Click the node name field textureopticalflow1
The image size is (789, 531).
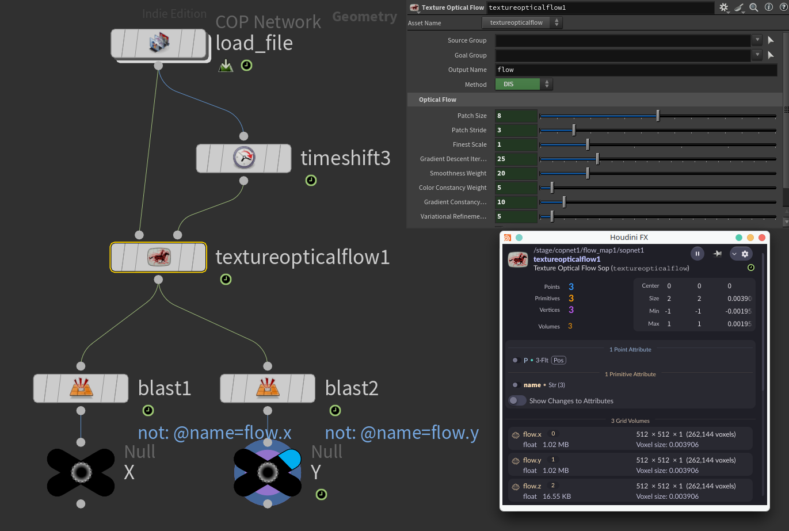tap(600, 7)
